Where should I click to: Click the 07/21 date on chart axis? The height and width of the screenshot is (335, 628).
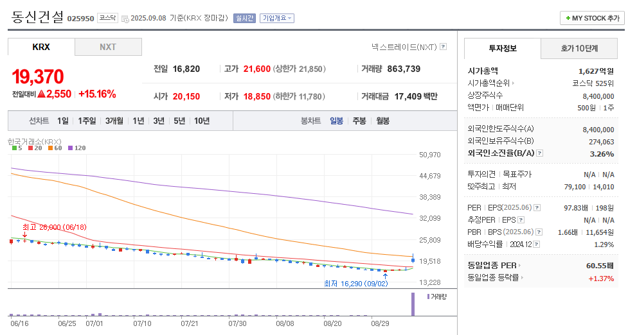(190, 323)
